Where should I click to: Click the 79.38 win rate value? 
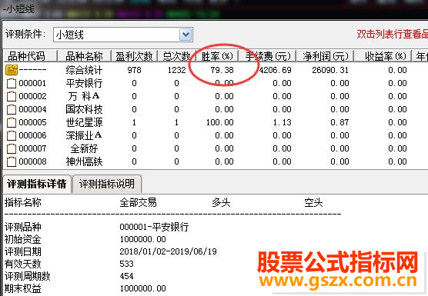[222, 70]
